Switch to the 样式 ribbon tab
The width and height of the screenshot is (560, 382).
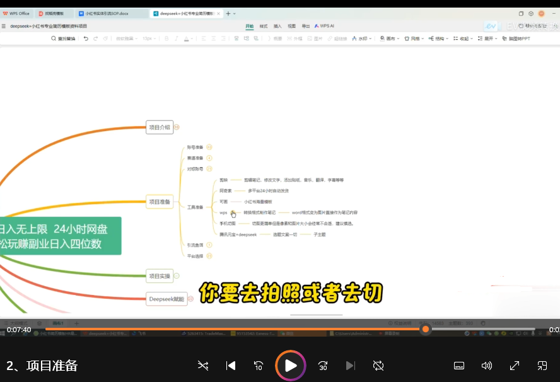[264, 26]
